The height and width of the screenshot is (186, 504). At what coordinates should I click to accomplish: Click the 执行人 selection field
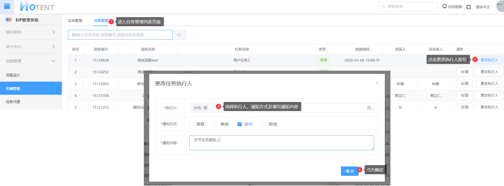282,108
